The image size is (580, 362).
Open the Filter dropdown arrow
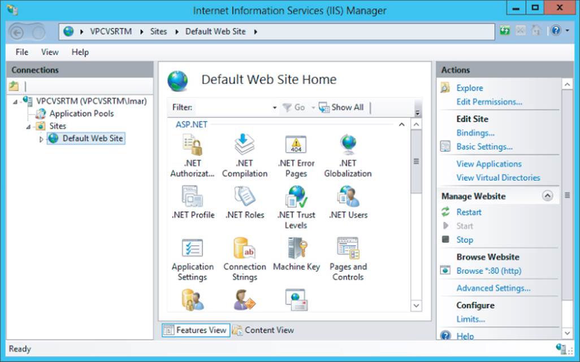pos(275,107)
